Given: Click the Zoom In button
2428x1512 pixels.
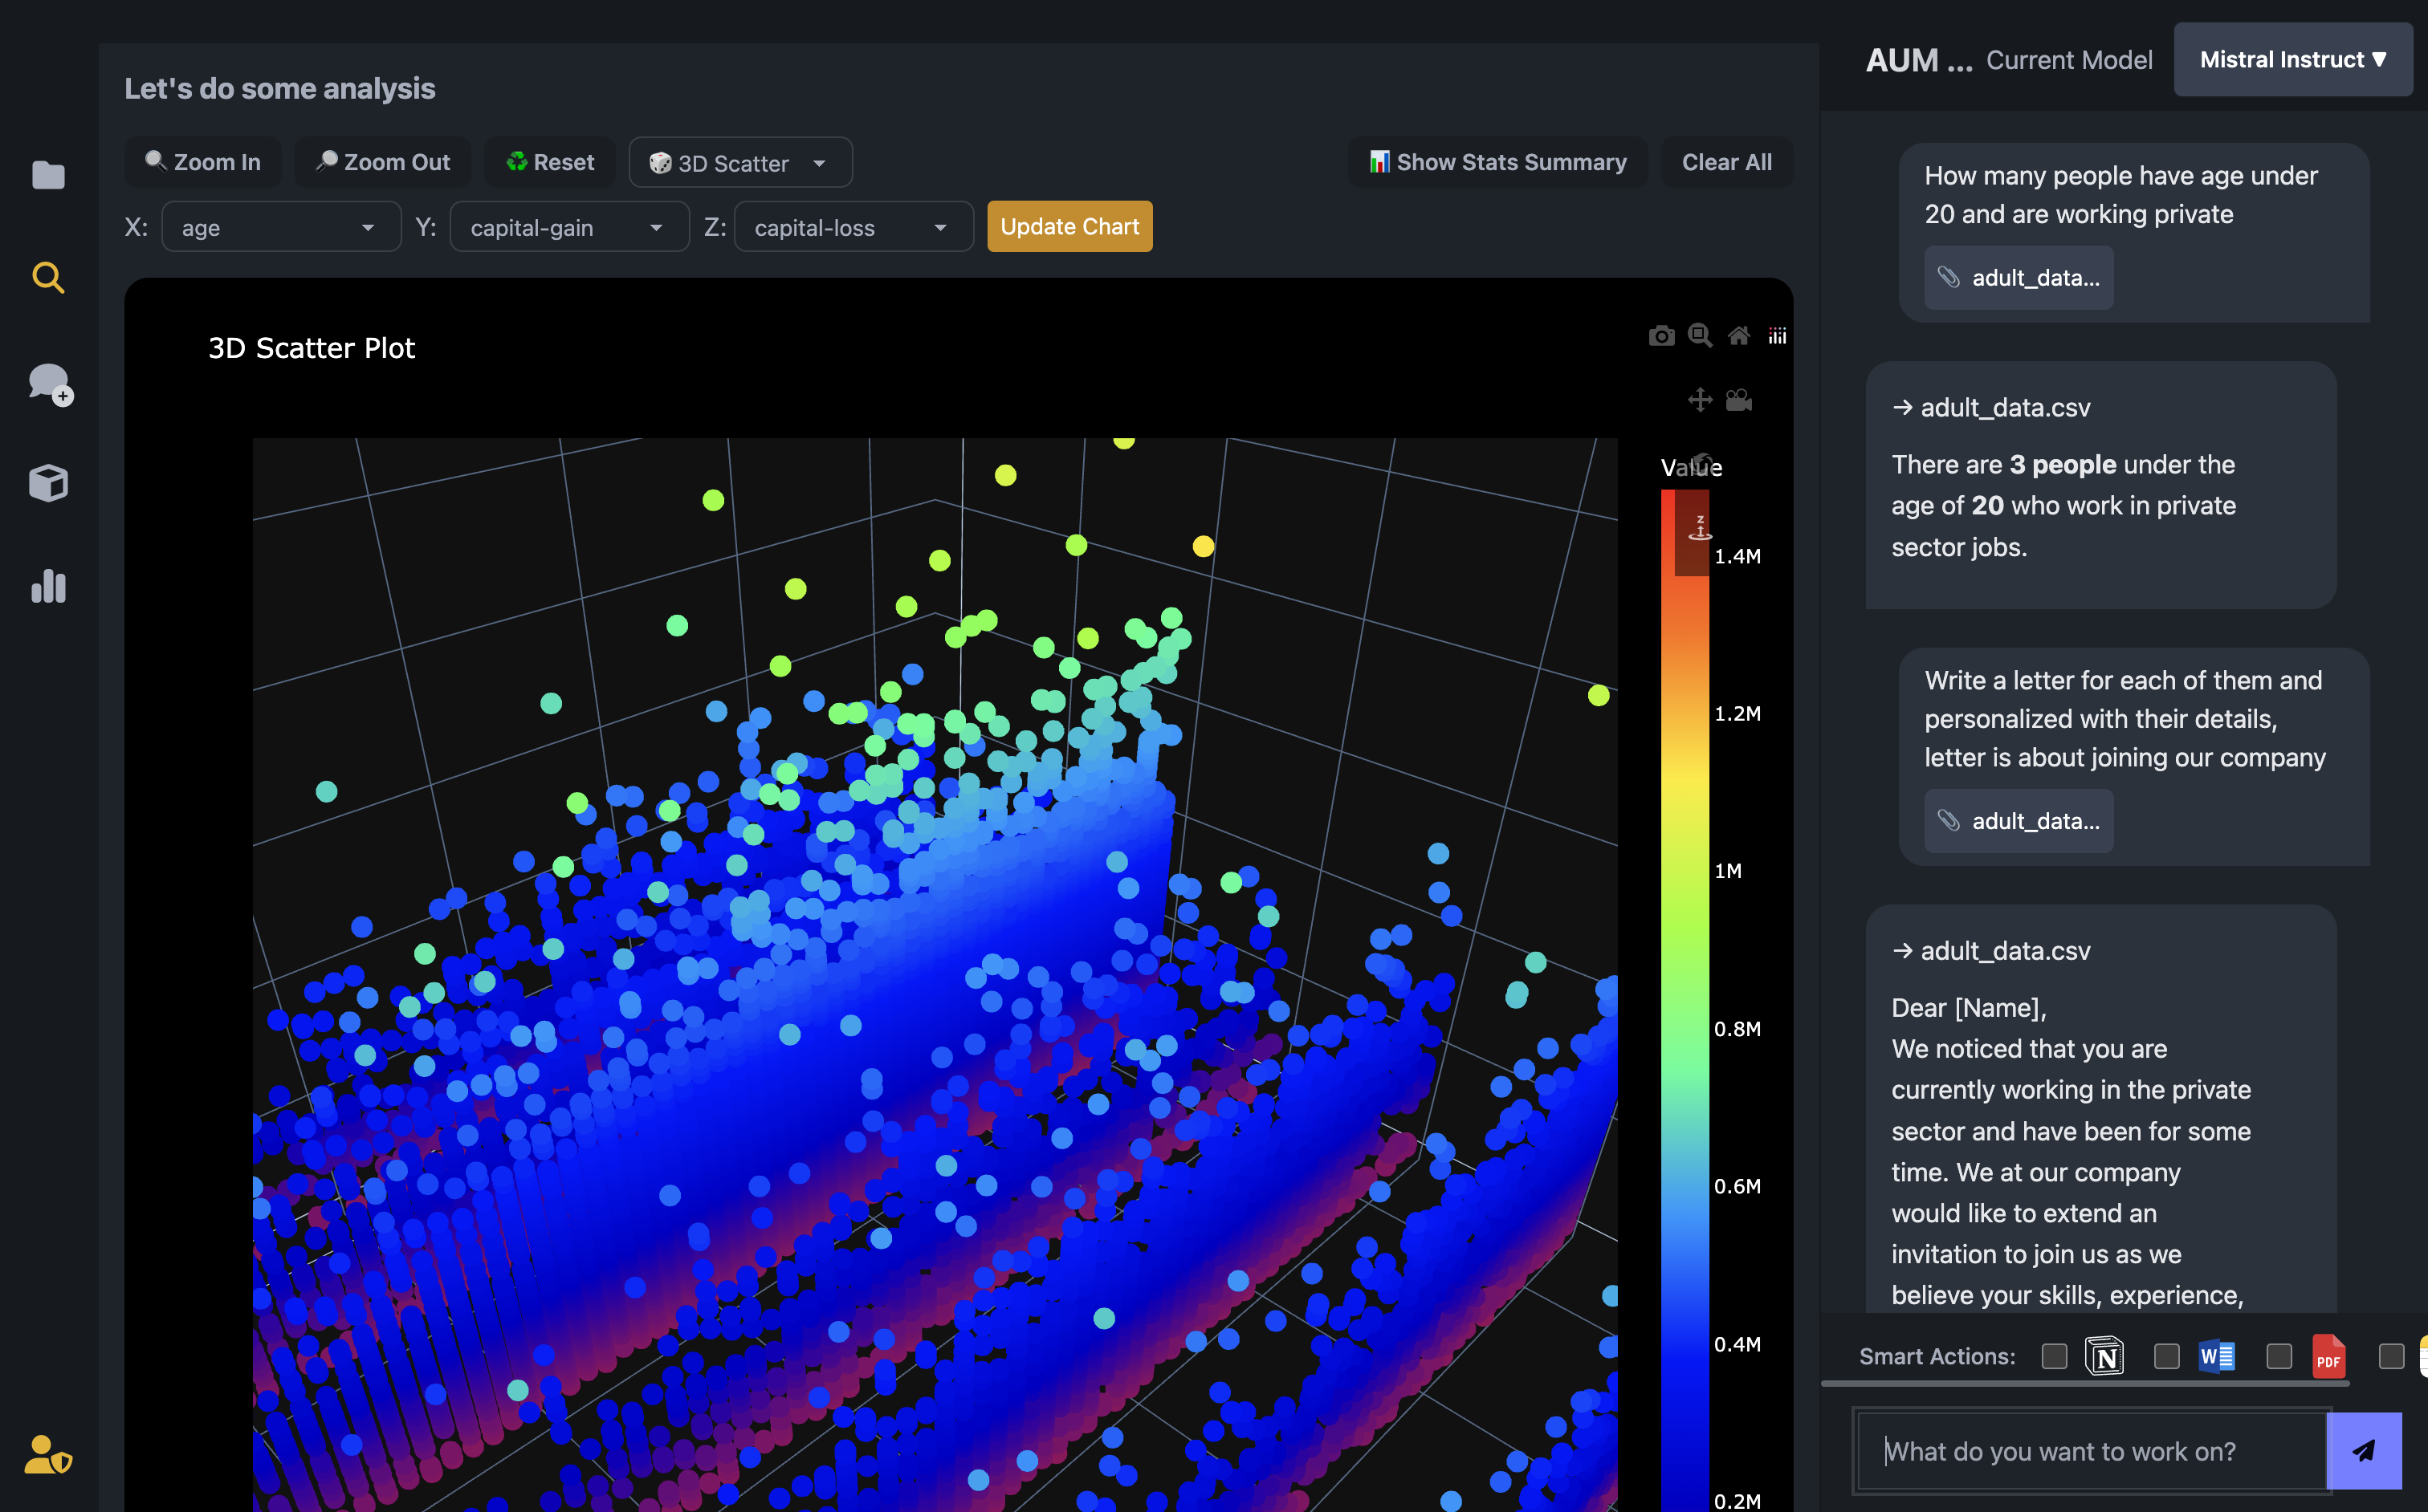Looking at the screenshot, I should click(x=203, y=162).
